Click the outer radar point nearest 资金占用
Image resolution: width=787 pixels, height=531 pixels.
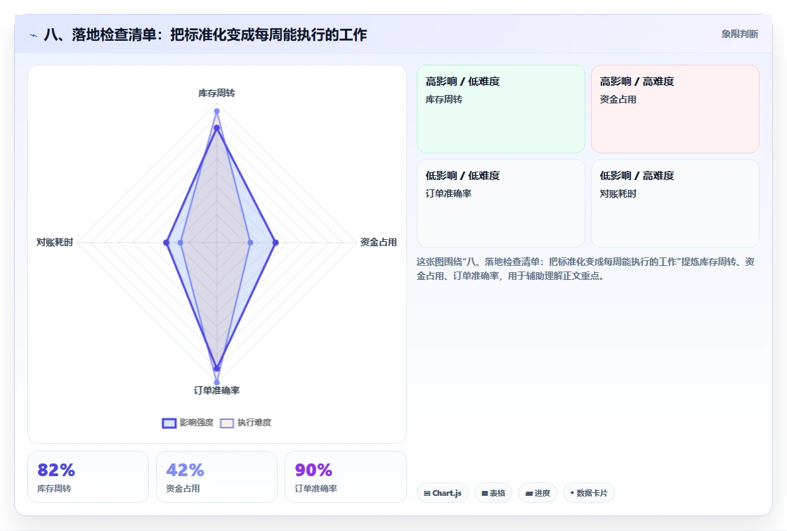(275, 243)
